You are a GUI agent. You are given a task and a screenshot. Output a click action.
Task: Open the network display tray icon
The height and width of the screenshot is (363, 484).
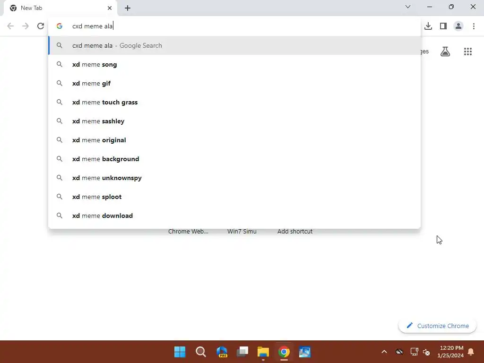coord(414,352)
